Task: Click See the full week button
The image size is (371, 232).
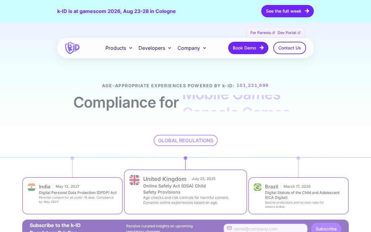Action: coord(288,11)
